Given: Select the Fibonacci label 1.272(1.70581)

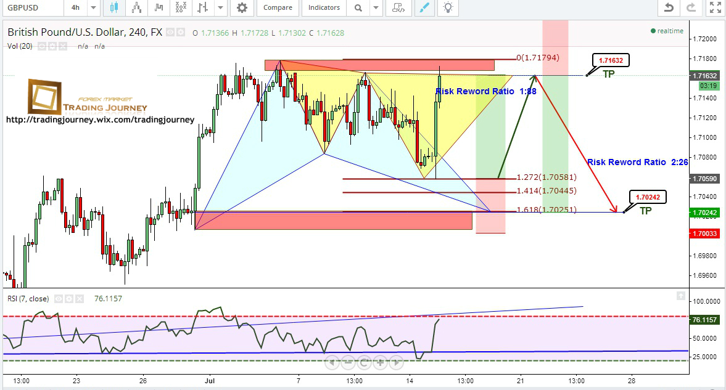Looking at the screenshot, I should tap(547, 177).
